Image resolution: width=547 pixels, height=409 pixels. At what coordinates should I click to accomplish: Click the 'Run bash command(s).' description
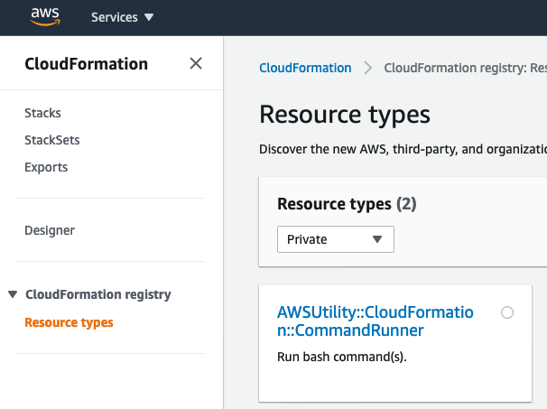[342, 357]
